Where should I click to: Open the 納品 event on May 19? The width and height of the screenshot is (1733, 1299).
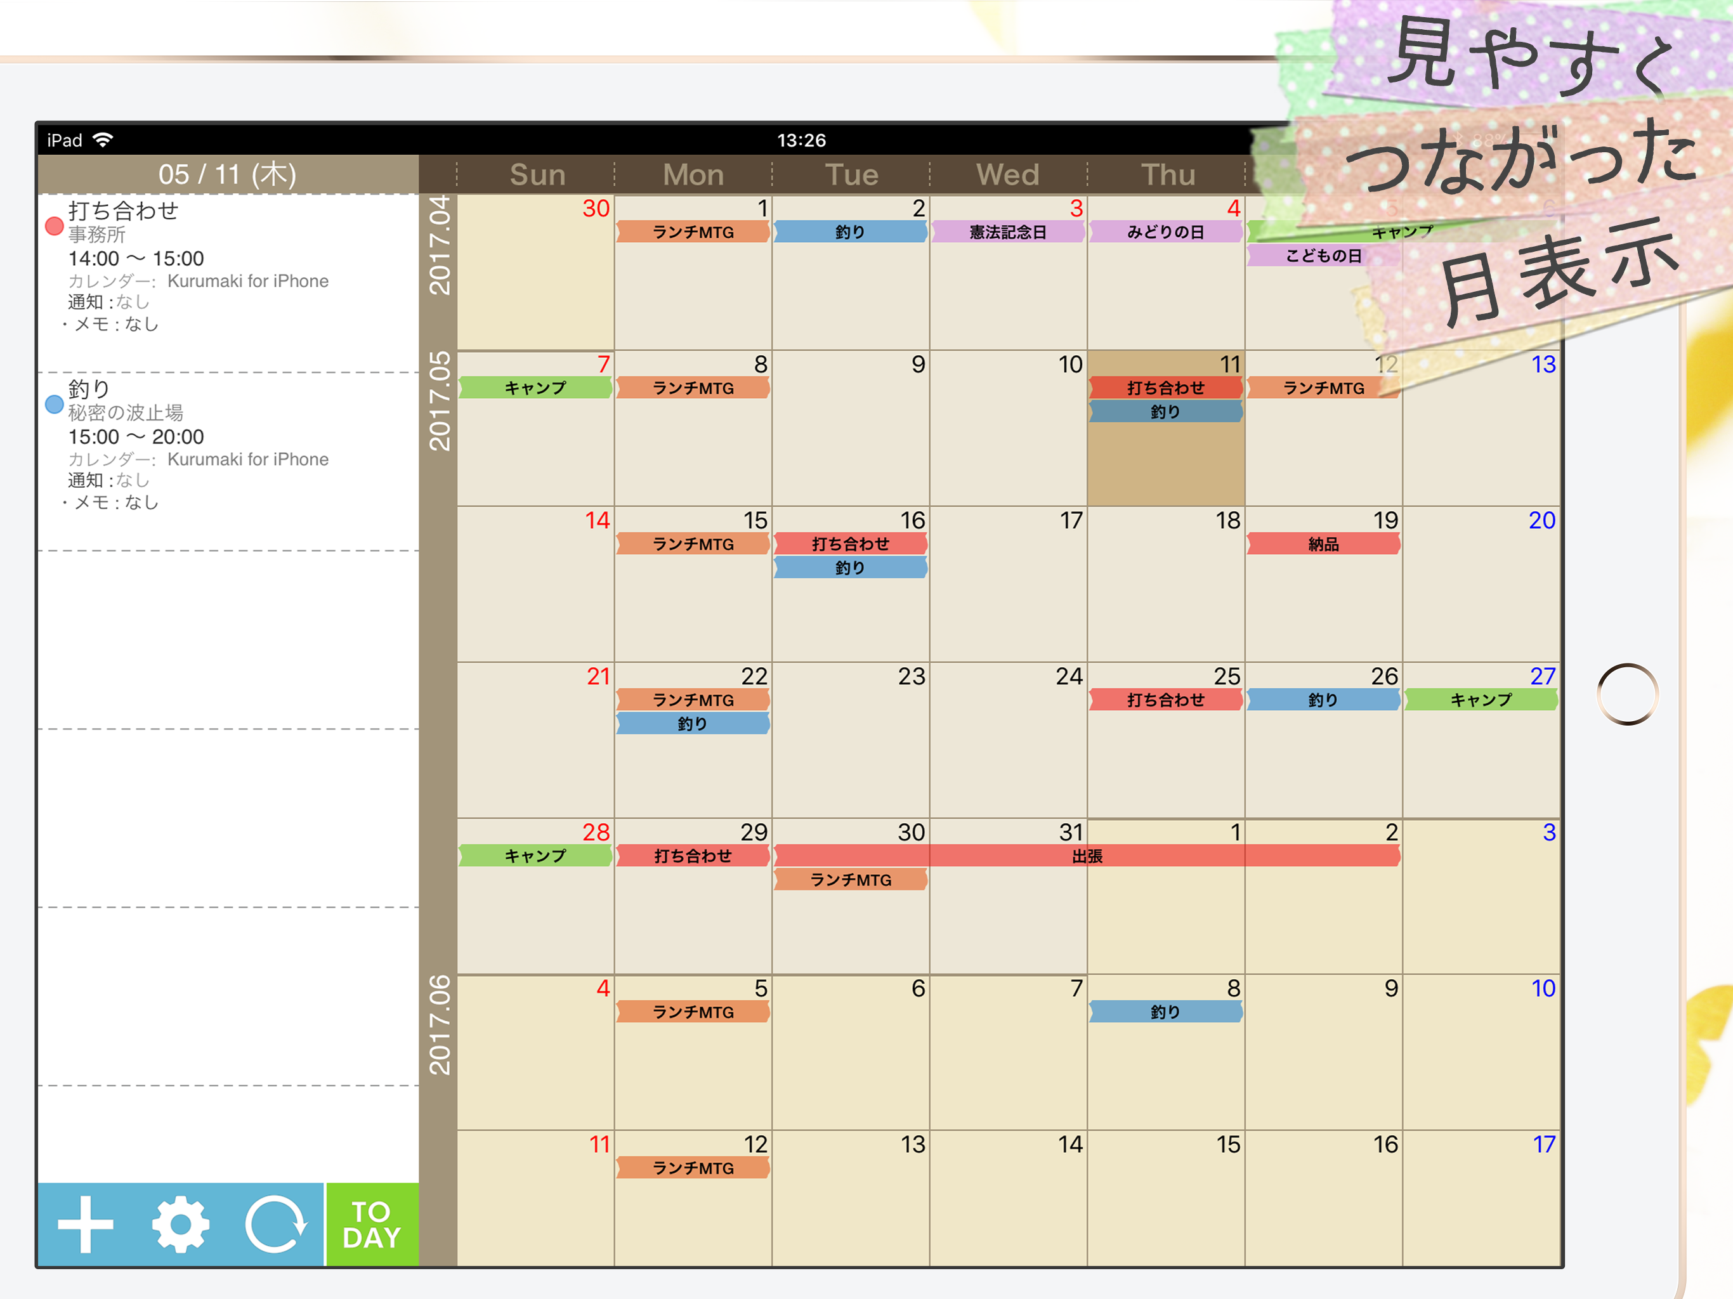[x=1323, y=544]
